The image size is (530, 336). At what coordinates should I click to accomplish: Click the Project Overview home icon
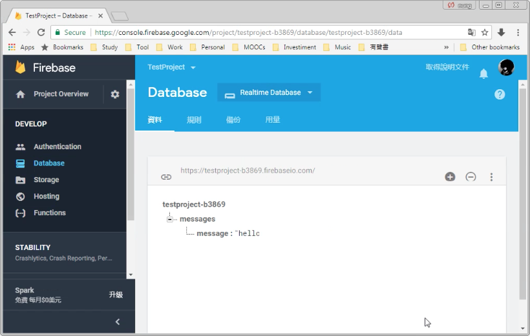pos(20,94)
